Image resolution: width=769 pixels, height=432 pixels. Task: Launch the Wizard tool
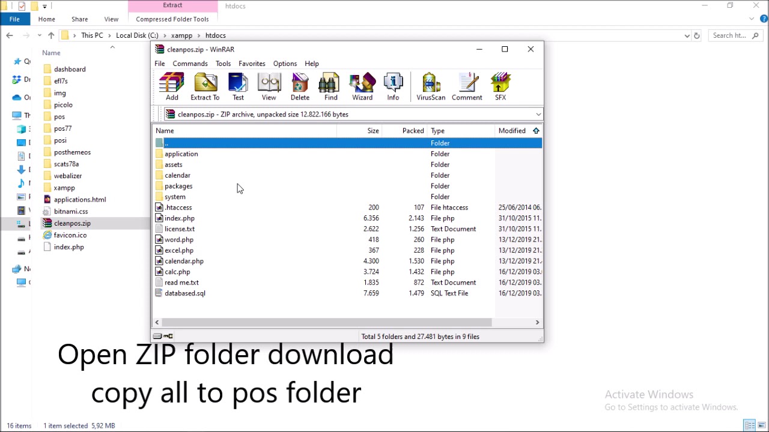(x=362, y=86)
